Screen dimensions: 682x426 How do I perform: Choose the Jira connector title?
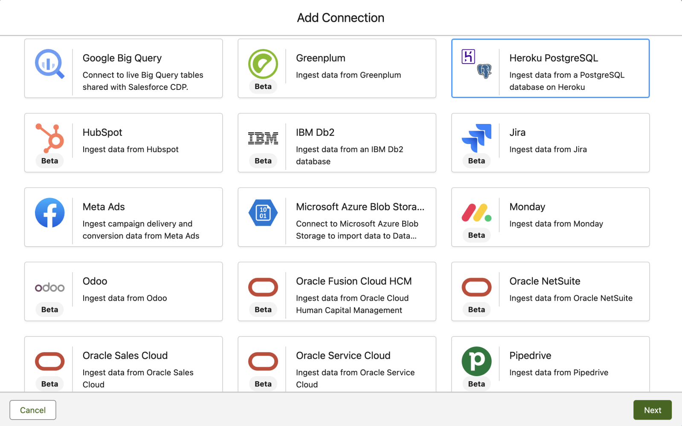point(517,132)
